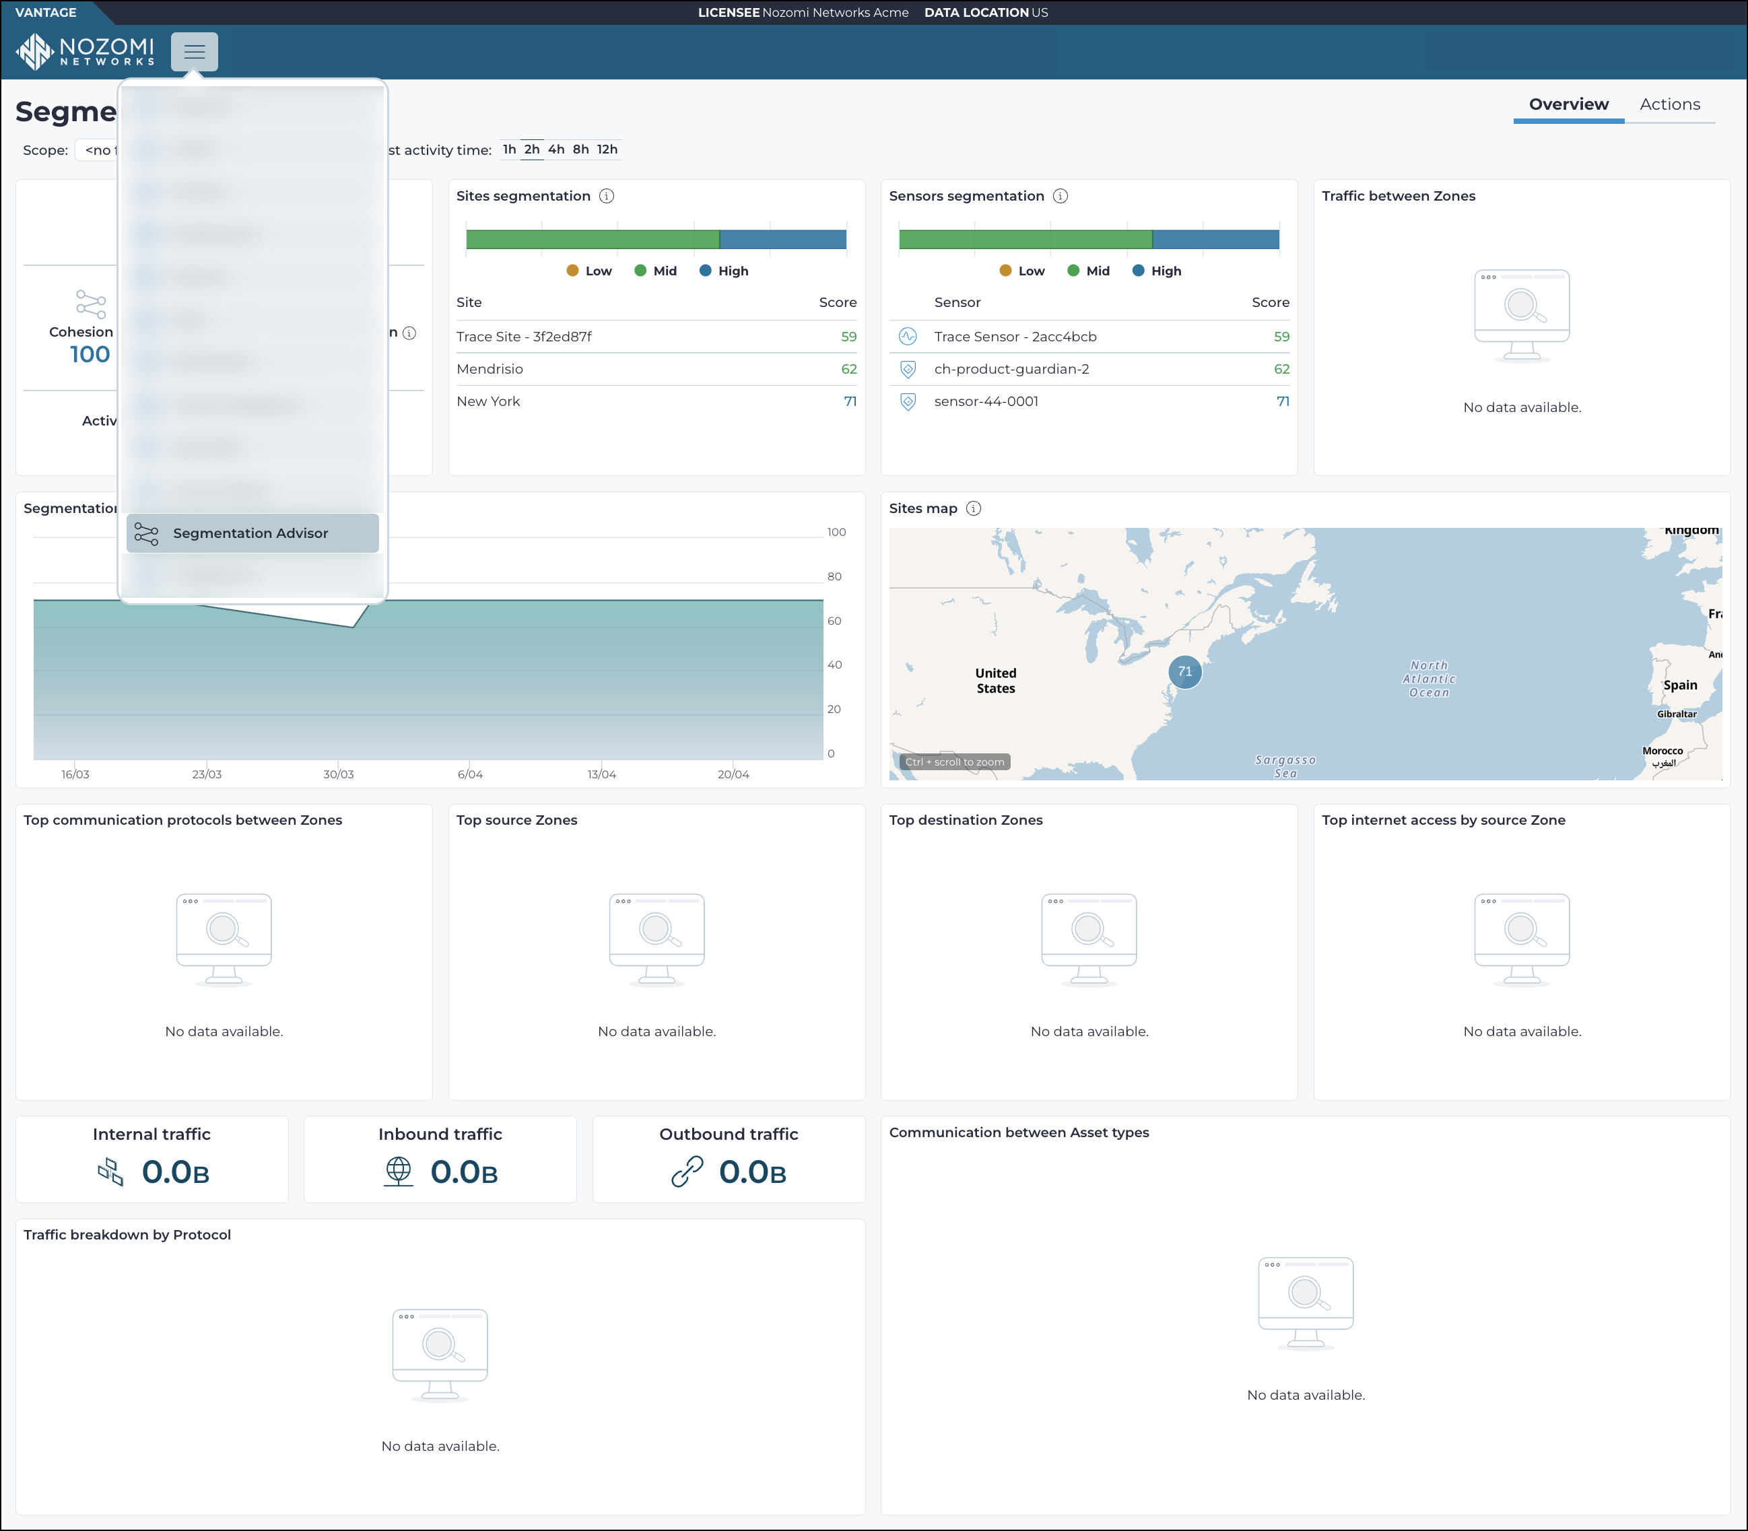
Task: Click the Cohesion share-nodes icon
Action: coord(90,304)
